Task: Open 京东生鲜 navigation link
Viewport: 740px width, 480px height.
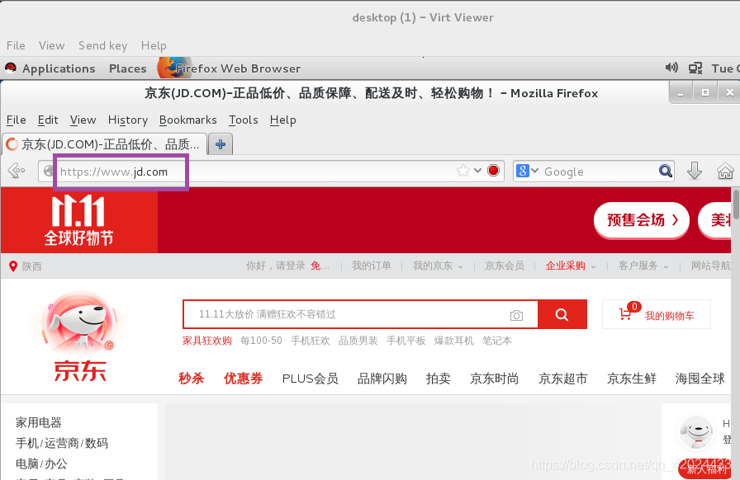Action: coord(632,379)
